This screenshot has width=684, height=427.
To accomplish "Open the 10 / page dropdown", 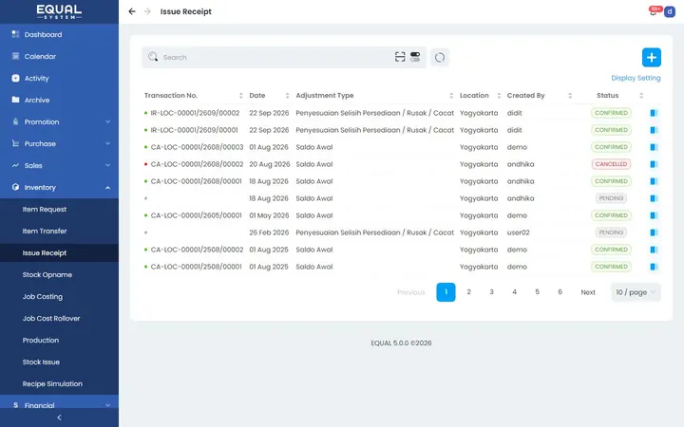I will 636,292.
